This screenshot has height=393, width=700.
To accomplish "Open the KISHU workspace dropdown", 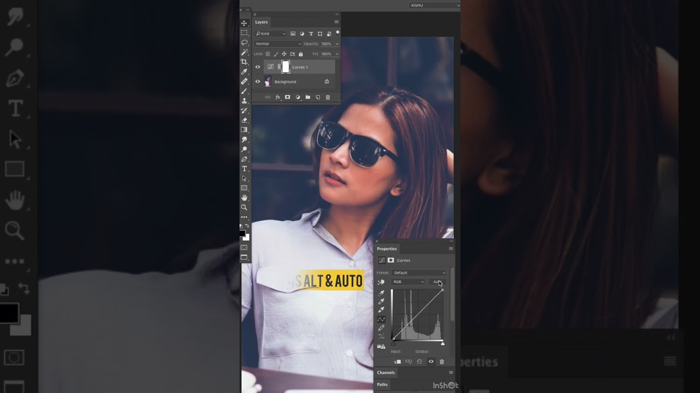I will click(x=435, y=5).
